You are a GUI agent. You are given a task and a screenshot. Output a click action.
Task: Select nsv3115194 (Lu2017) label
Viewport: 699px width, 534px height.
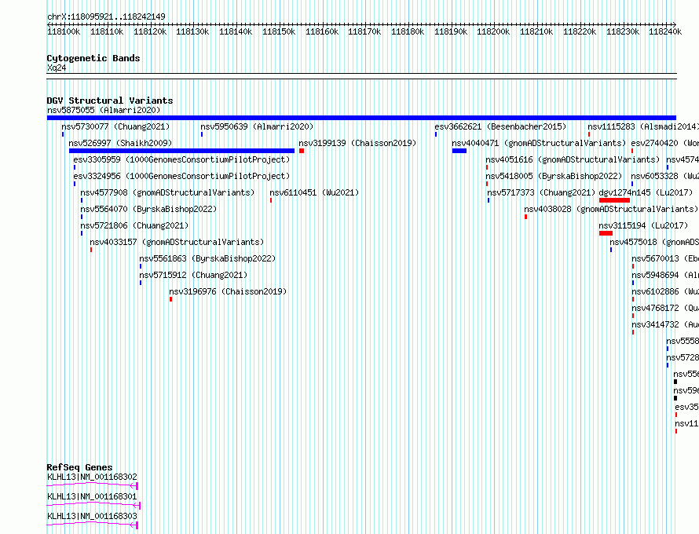pyautogui.click(x=643, y=225)
